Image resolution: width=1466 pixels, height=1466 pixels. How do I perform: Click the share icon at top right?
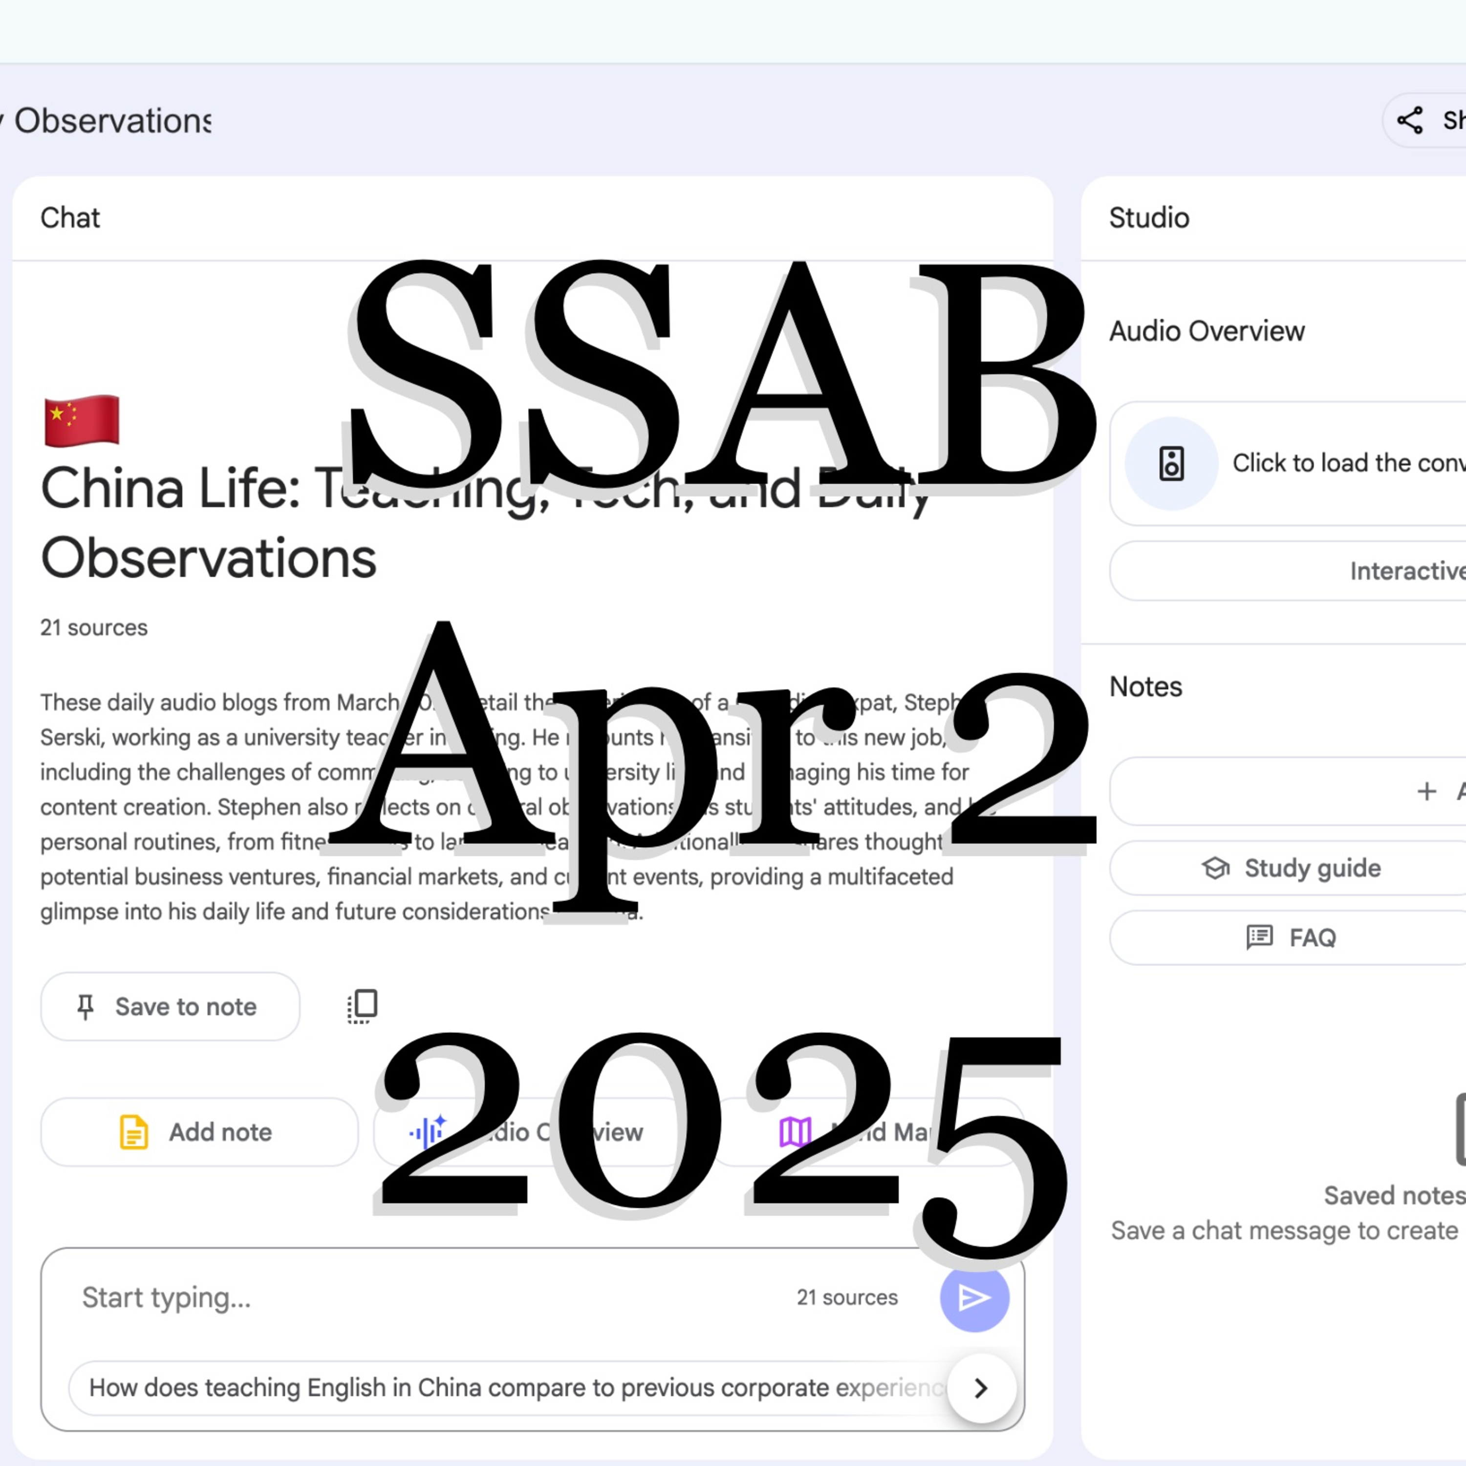pyautogui.click(x=1409, y=120)
